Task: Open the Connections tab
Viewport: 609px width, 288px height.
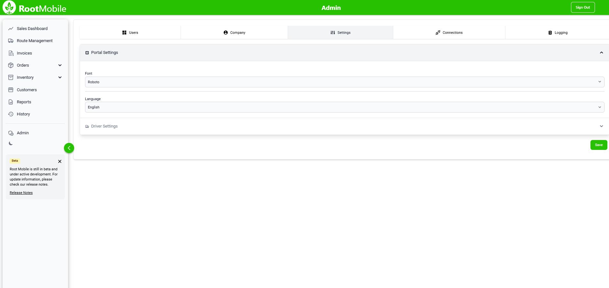Action: pos(449,33)
